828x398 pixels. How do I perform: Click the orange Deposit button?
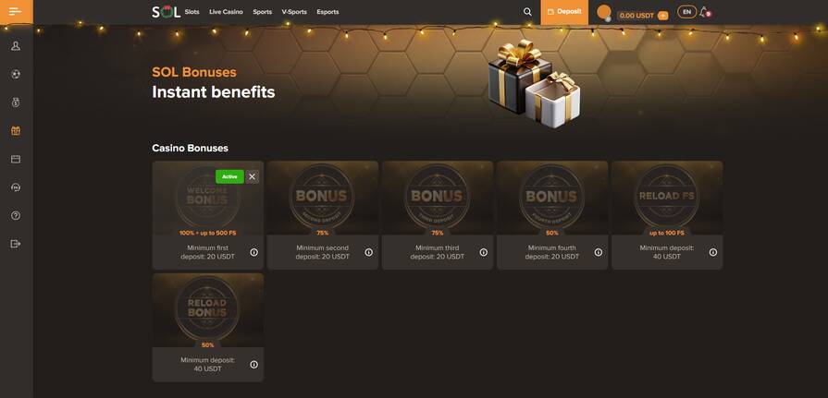(564, 12)
